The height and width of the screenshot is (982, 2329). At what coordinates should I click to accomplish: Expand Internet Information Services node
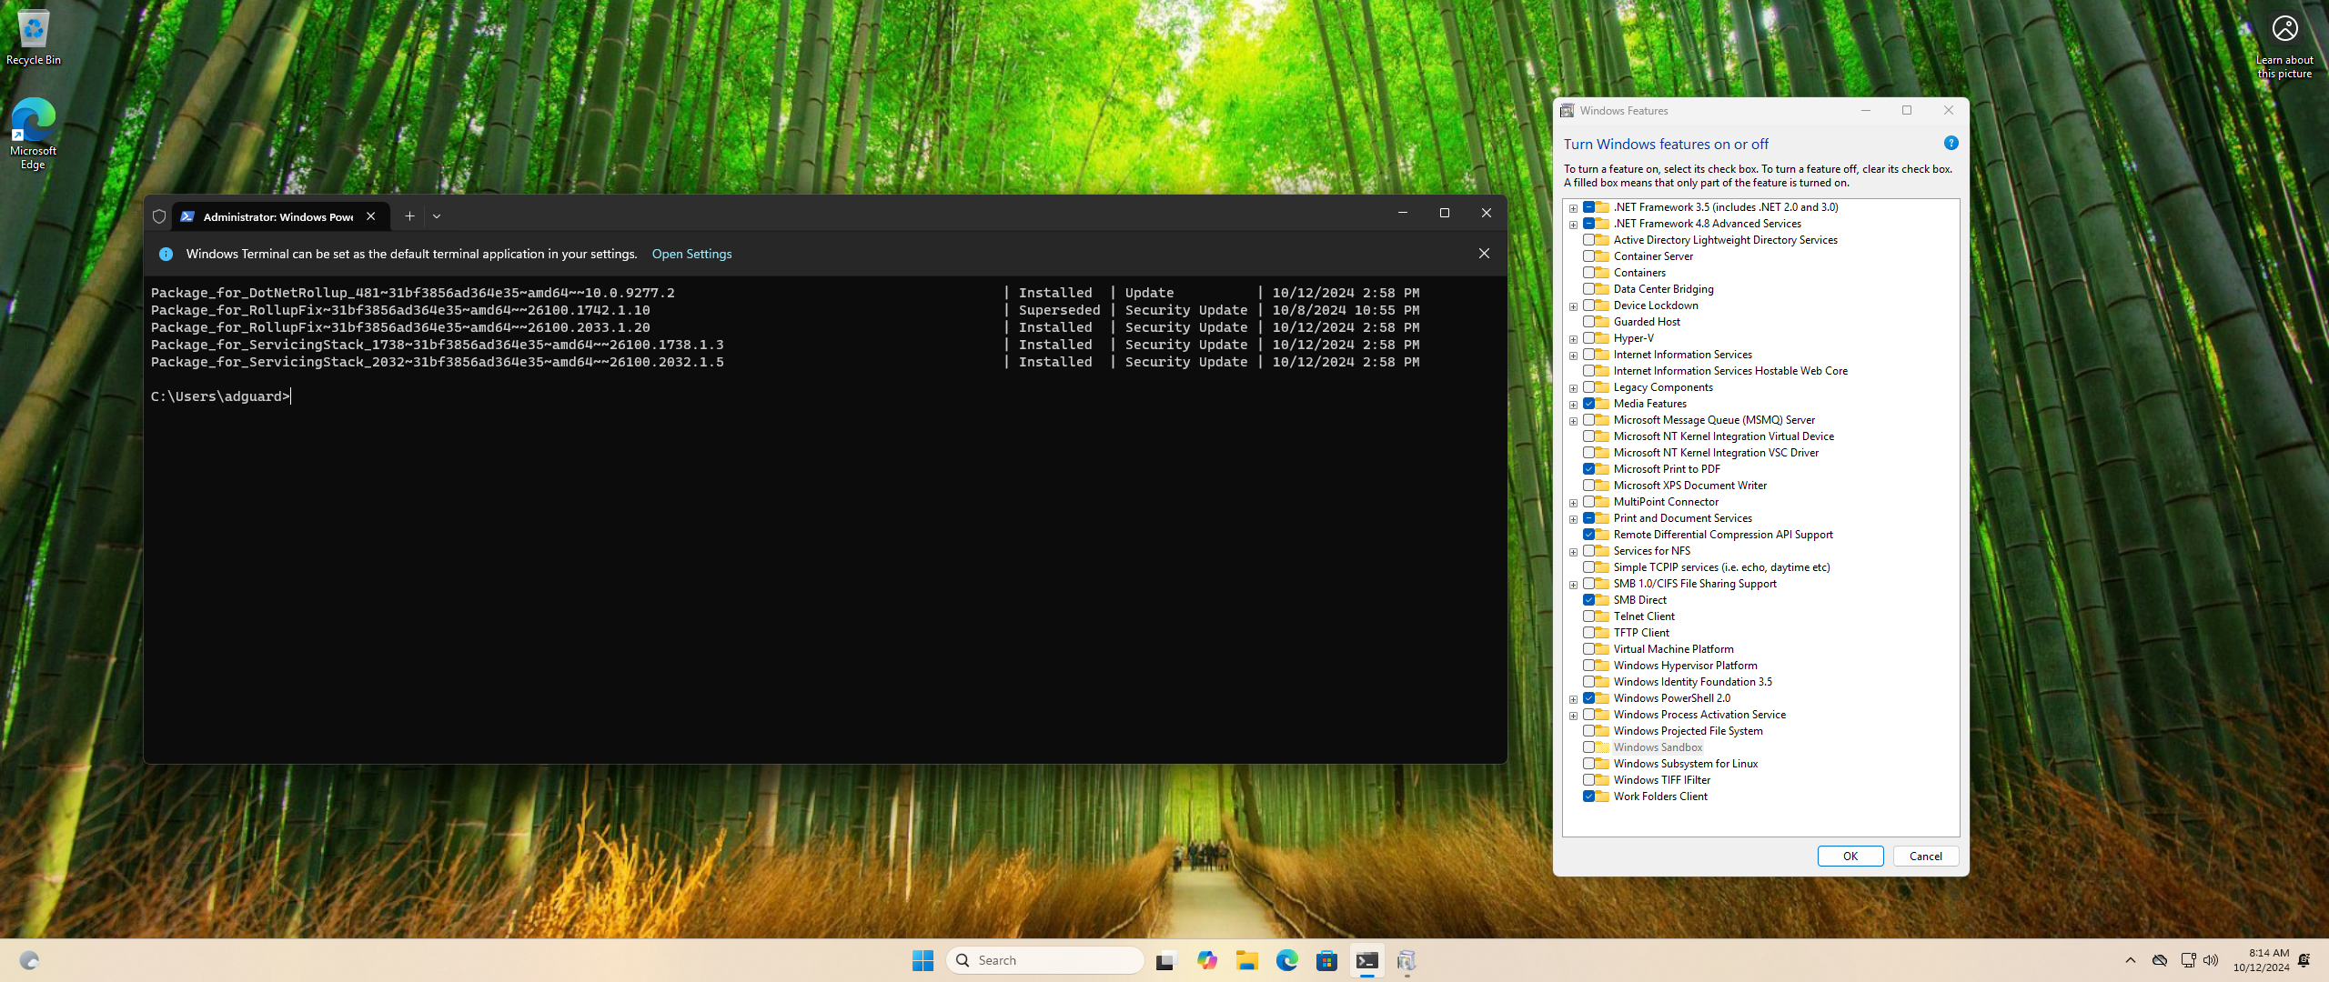[x=1573, y=356]
